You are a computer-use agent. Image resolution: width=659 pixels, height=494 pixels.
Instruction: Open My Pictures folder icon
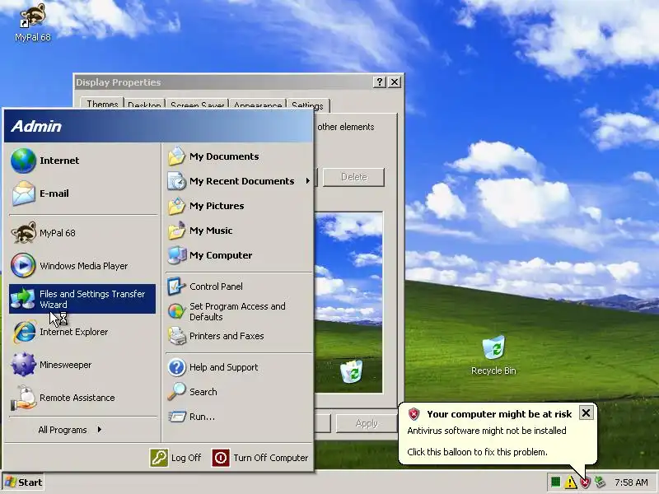176,206
